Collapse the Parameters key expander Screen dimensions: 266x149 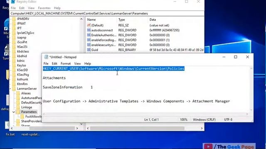point(14,112)
